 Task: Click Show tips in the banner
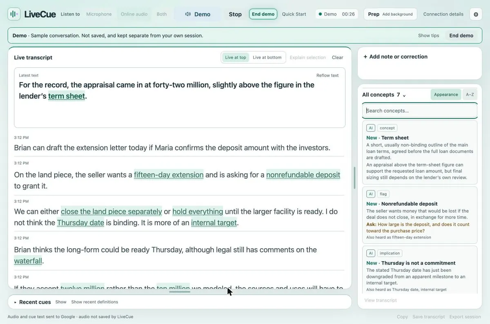click(x=428, y=35)
